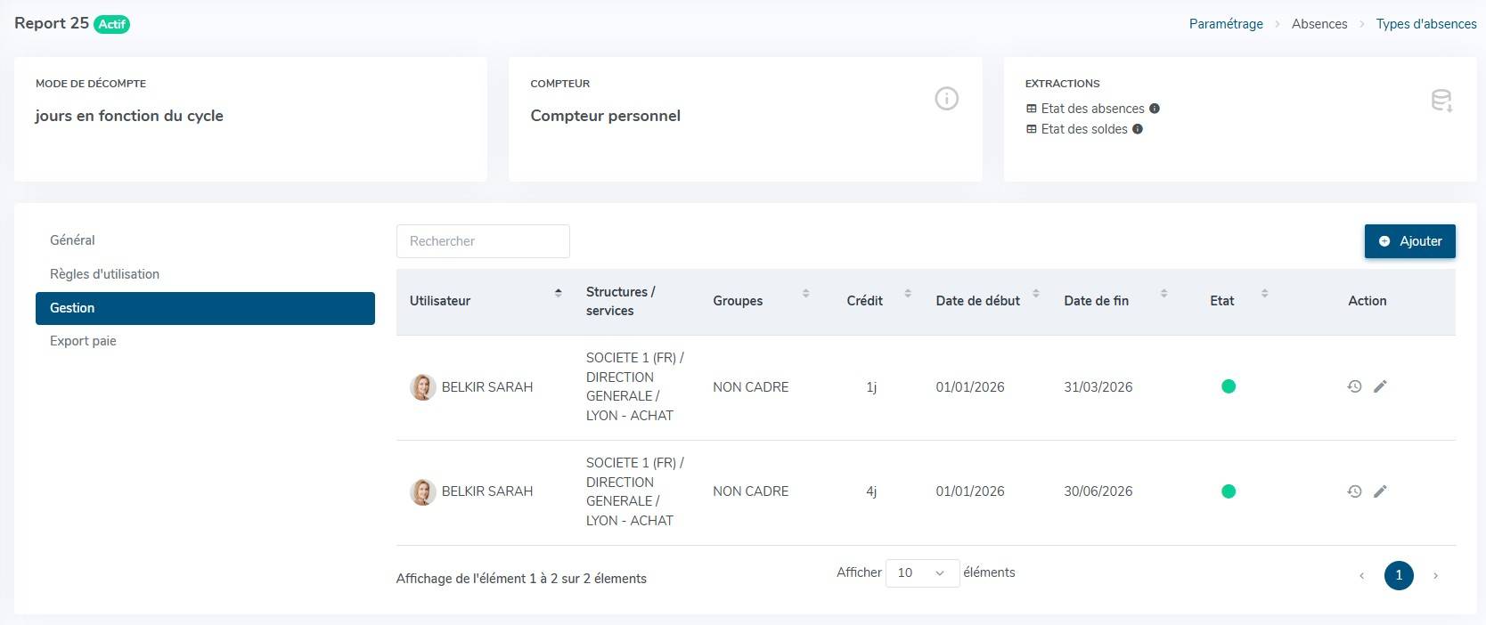Click the green status dot for 31/03/2026 row

point(1229,386)
